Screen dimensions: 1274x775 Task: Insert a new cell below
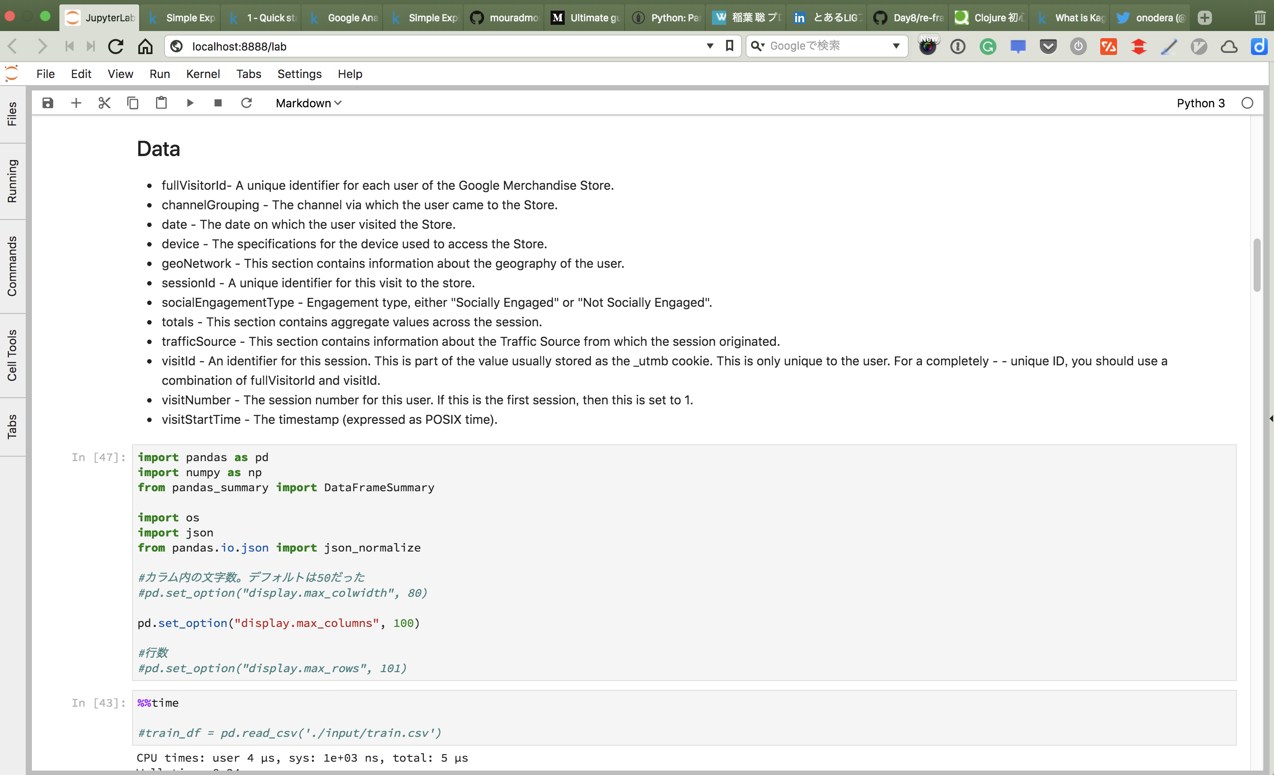click(x=75, y=102)
